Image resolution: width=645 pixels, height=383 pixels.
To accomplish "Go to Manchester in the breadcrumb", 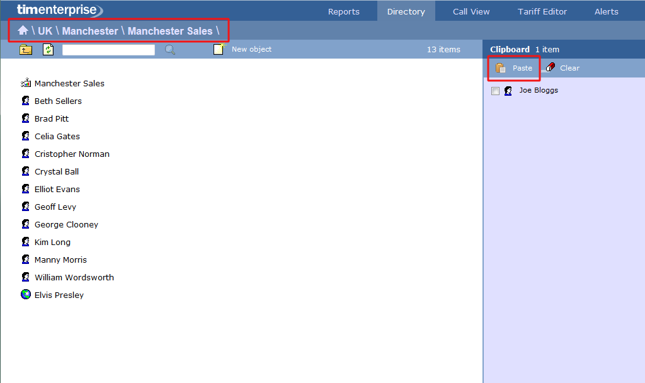I will click(x=90, y=31).
